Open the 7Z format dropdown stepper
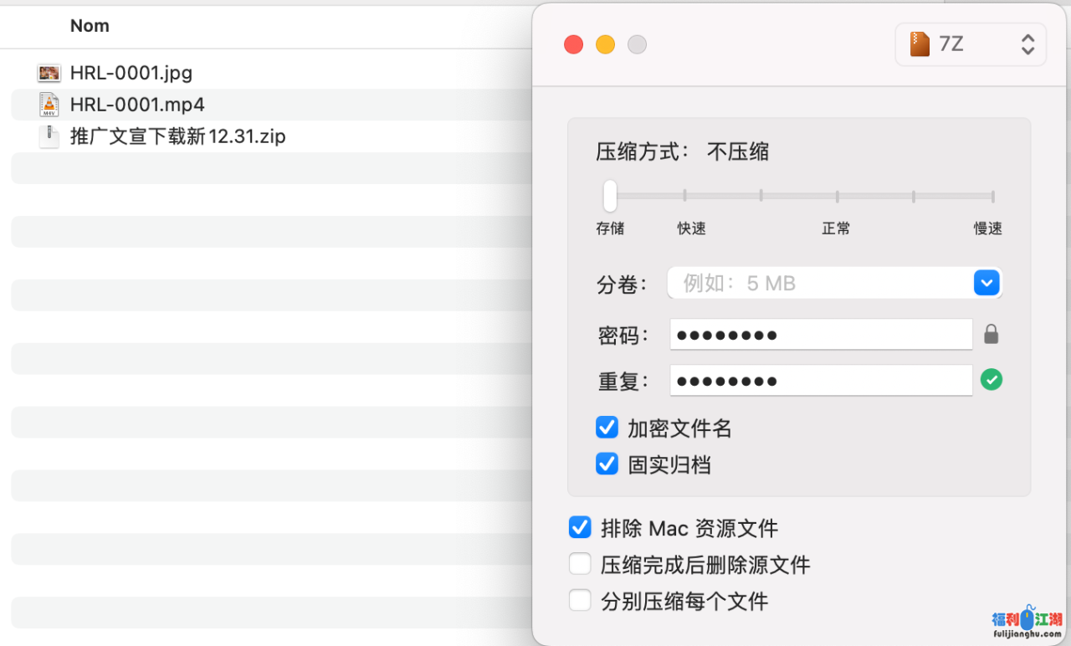Screen dimensions: 1071x646 1027,44
